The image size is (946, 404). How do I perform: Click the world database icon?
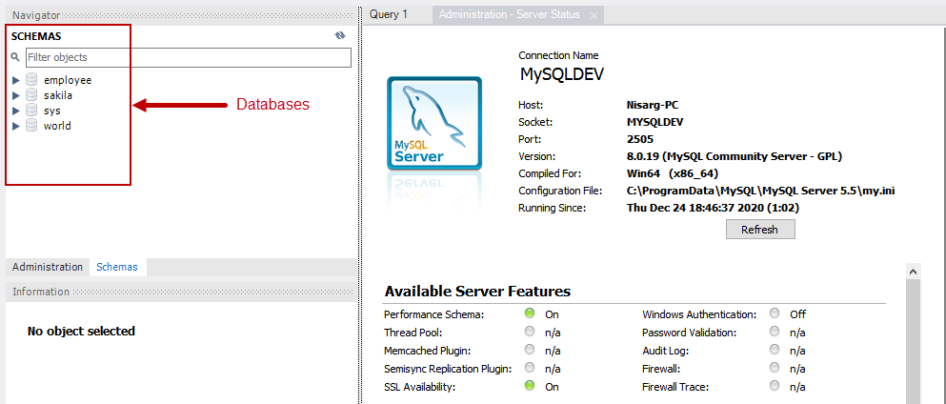coord(31,126)
